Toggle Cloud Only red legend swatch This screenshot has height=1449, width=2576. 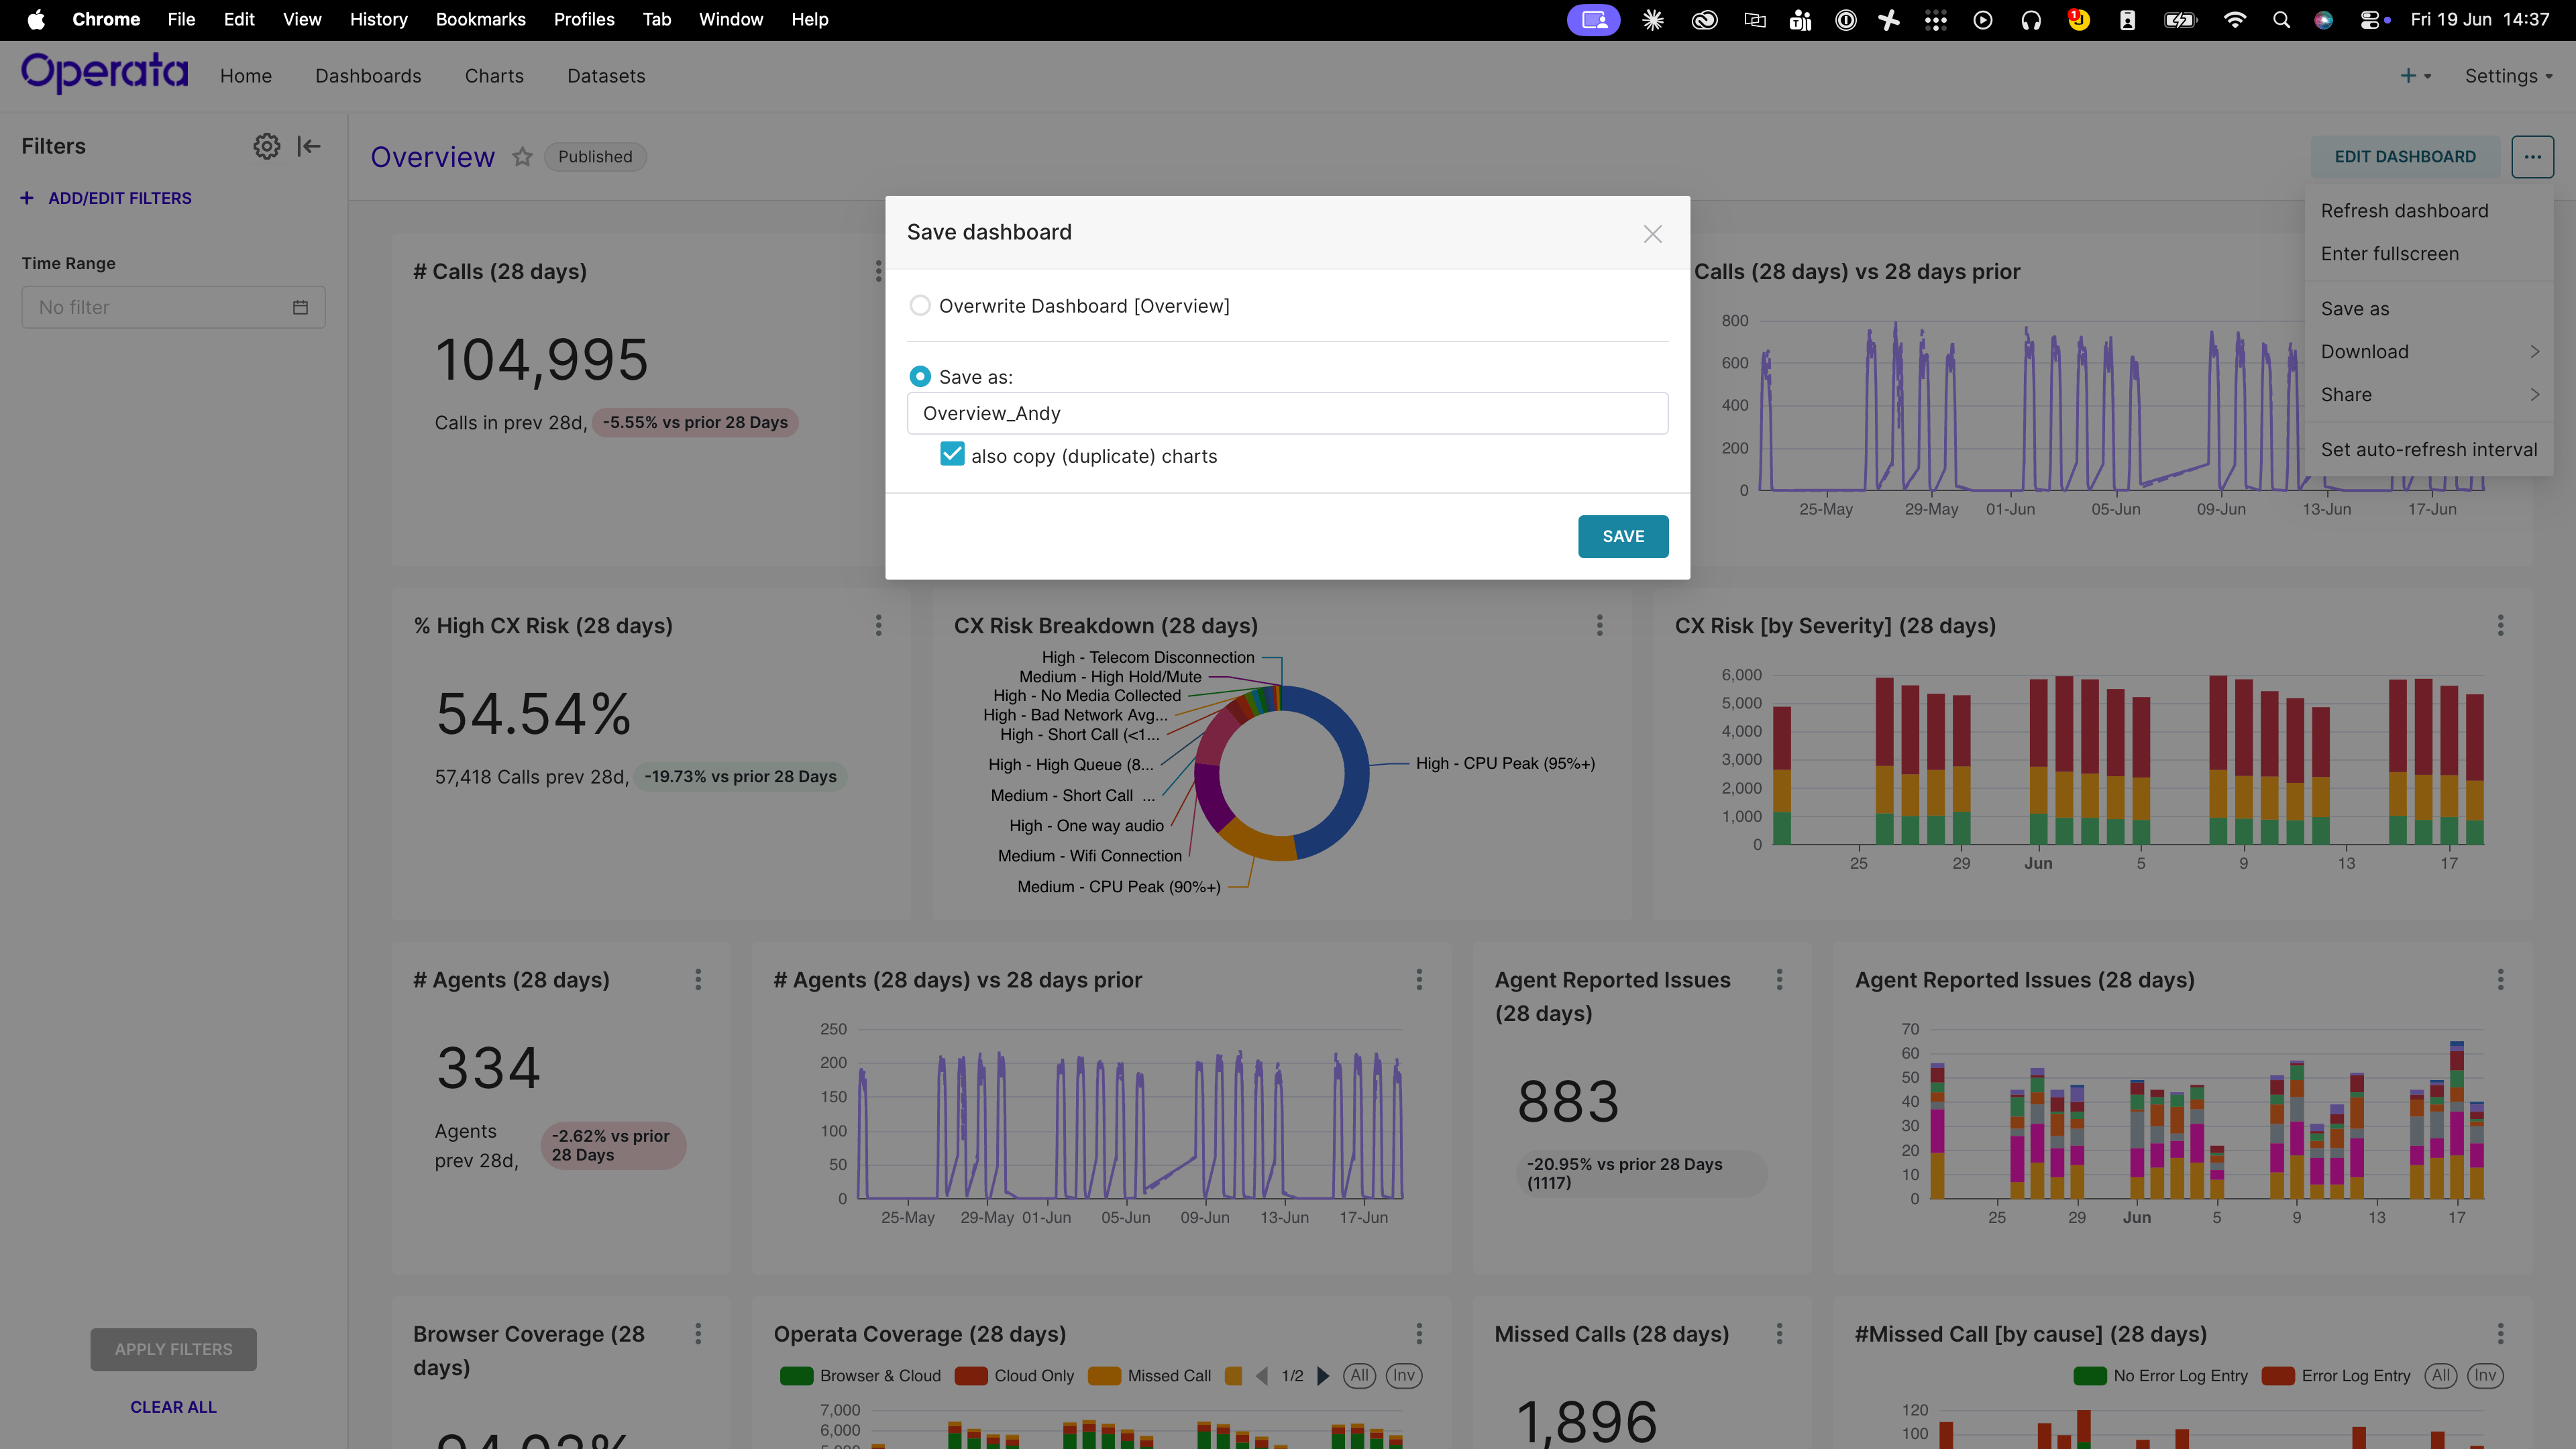pos(971,1376)
